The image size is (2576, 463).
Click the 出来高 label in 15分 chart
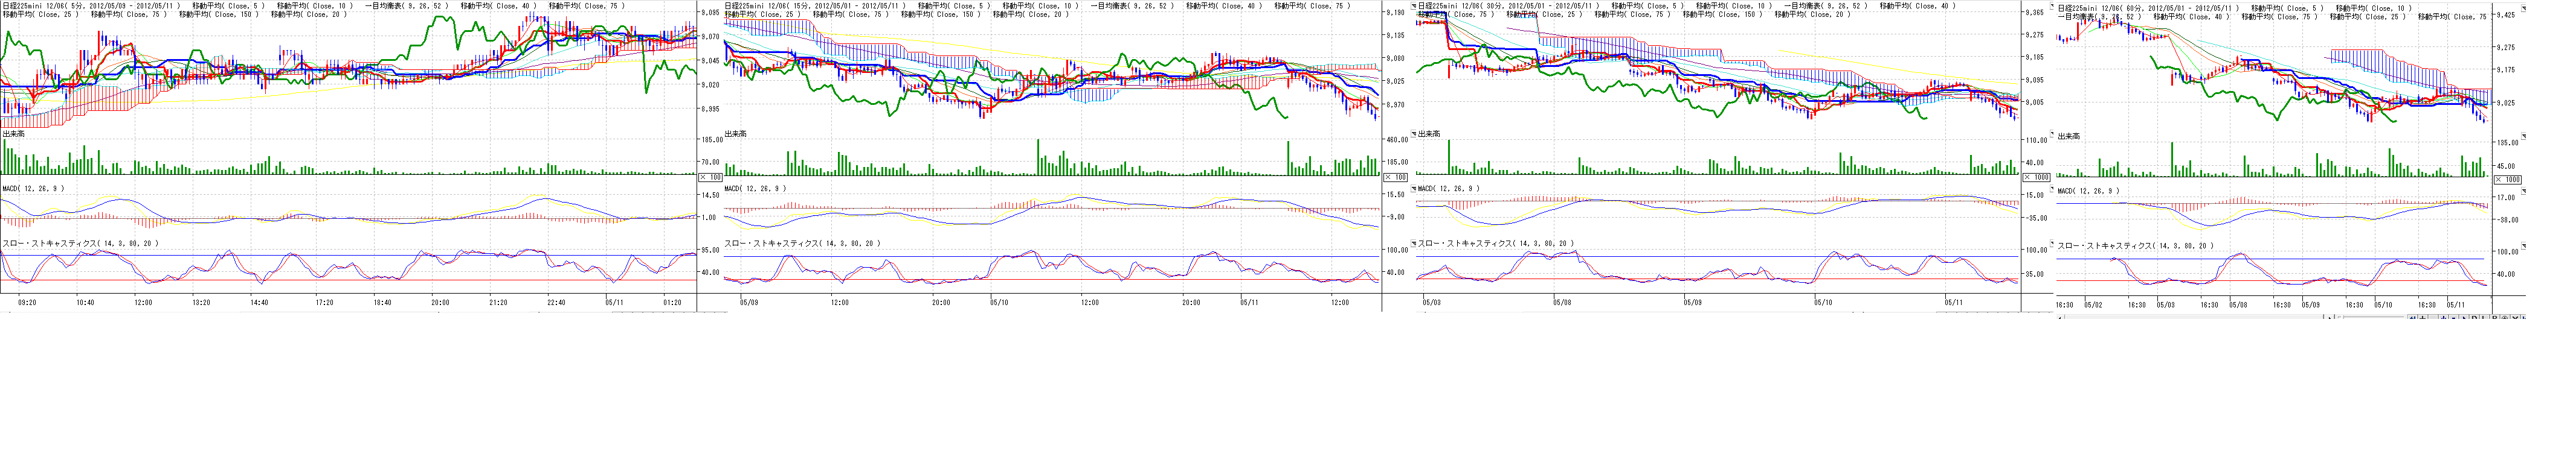tap(735, 134)
